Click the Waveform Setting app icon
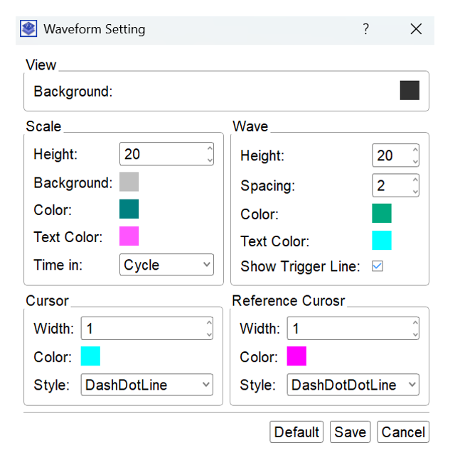This screenshot has width=460, height=455. pyautogui.click(x=28, y=29)
